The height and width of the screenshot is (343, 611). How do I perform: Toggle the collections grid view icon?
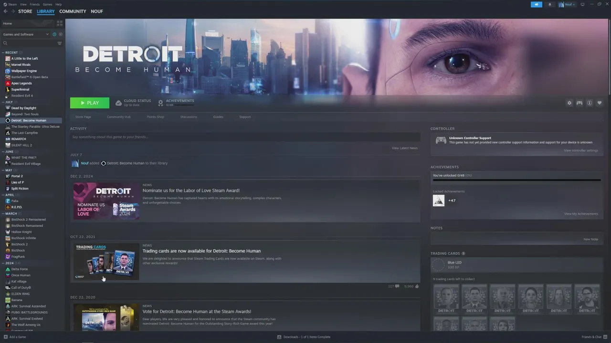click(x=60, y=23)
